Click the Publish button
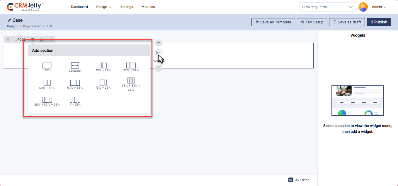 (x=379, y=22)
